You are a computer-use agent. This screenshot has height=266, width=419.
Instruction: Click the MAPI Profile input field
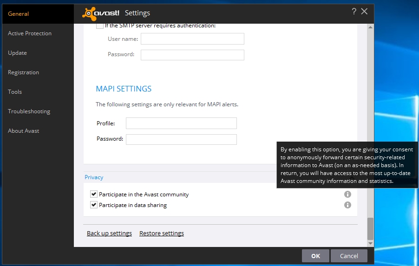[x=181, y=123]
